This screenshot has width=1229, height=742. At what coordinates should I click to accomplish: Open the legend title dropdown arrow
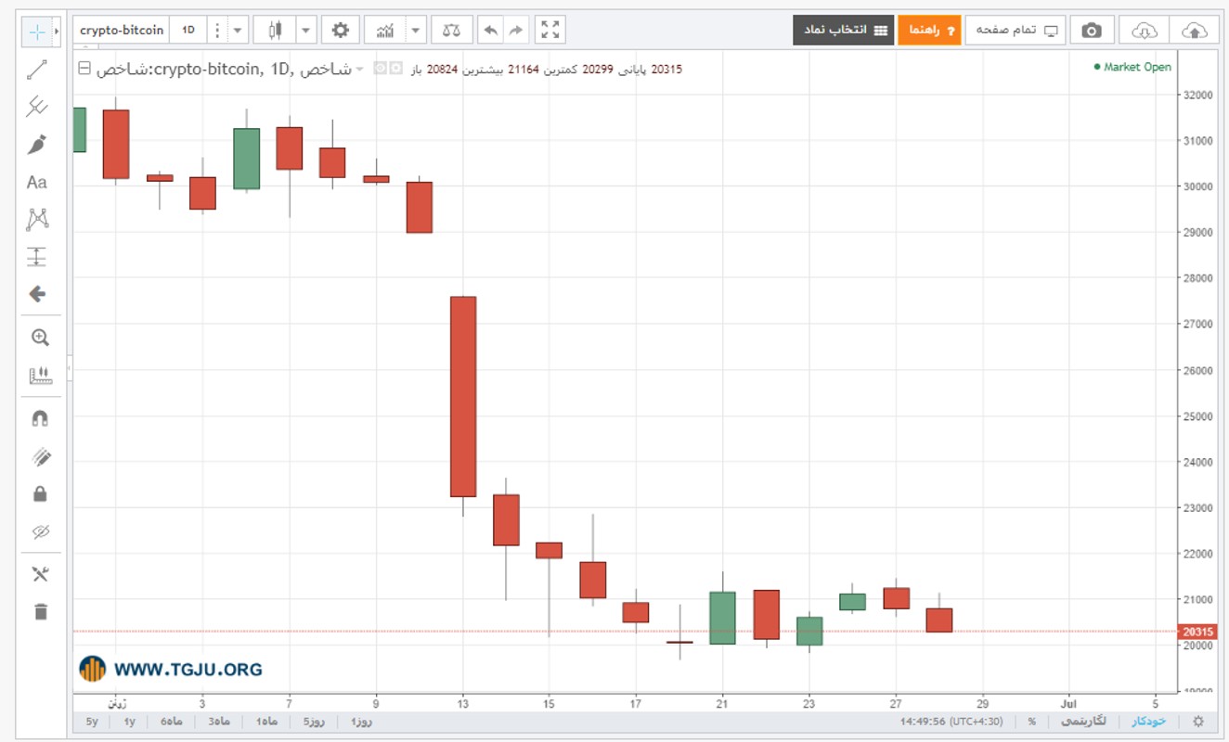coord(360,69)
